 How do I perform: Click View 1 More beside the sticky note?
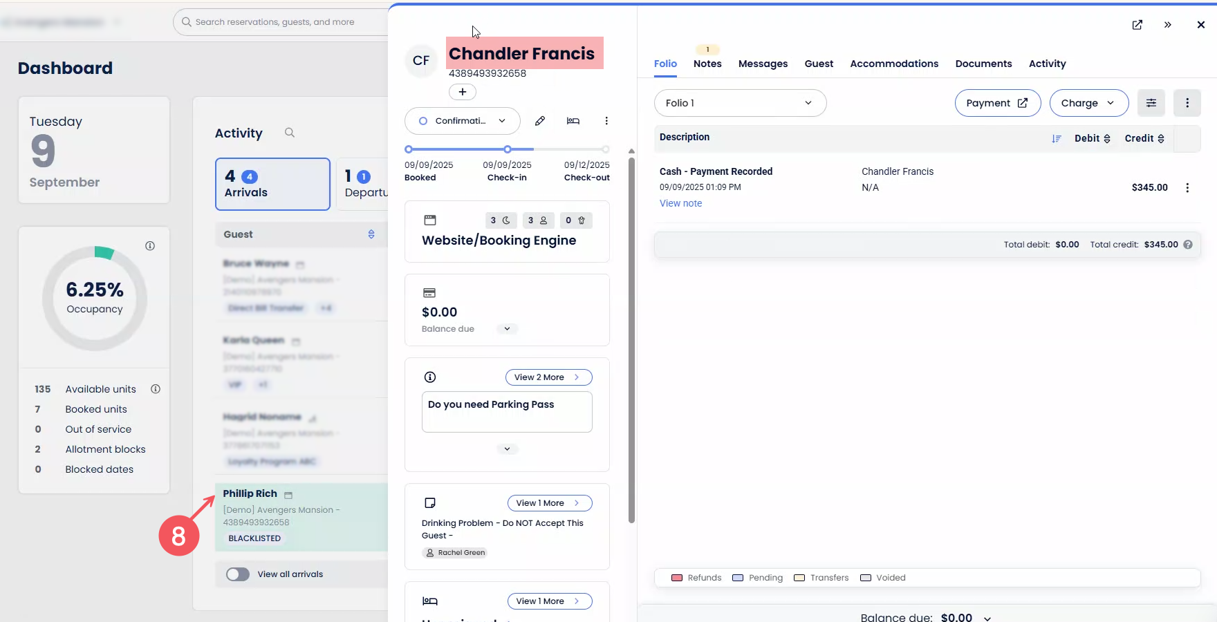pyautogui.click(x=550, y=503)
